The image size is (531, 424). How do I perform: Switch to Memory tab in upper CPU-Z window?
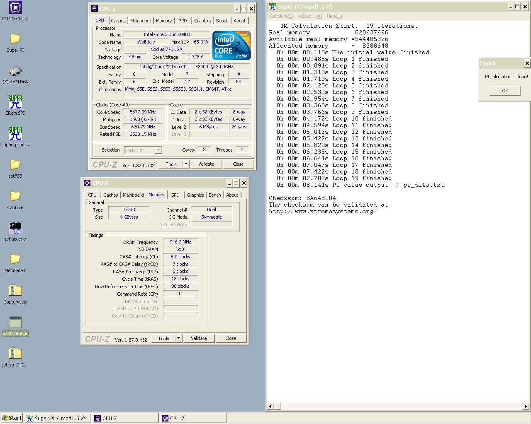pos(164,21)
